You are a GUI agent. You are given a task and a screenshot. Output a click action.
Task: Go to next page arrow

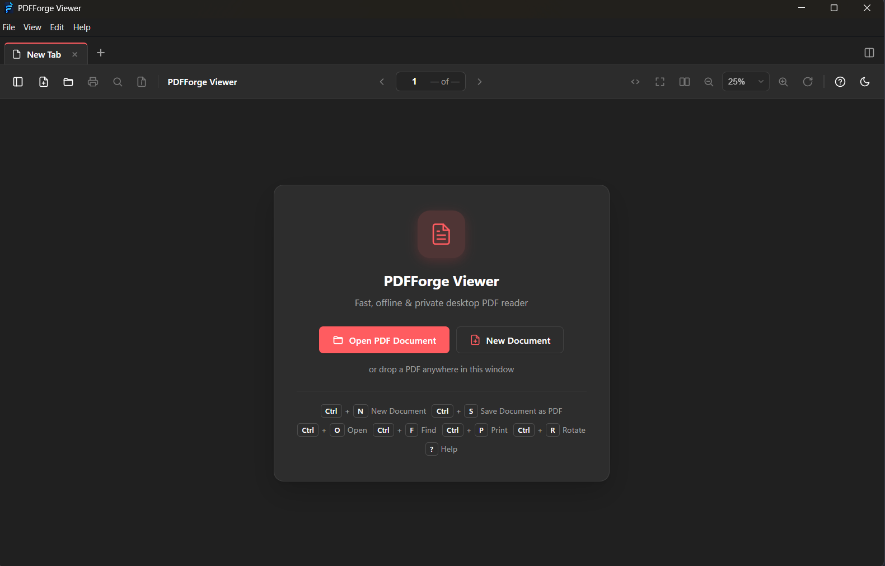(480, 82)
